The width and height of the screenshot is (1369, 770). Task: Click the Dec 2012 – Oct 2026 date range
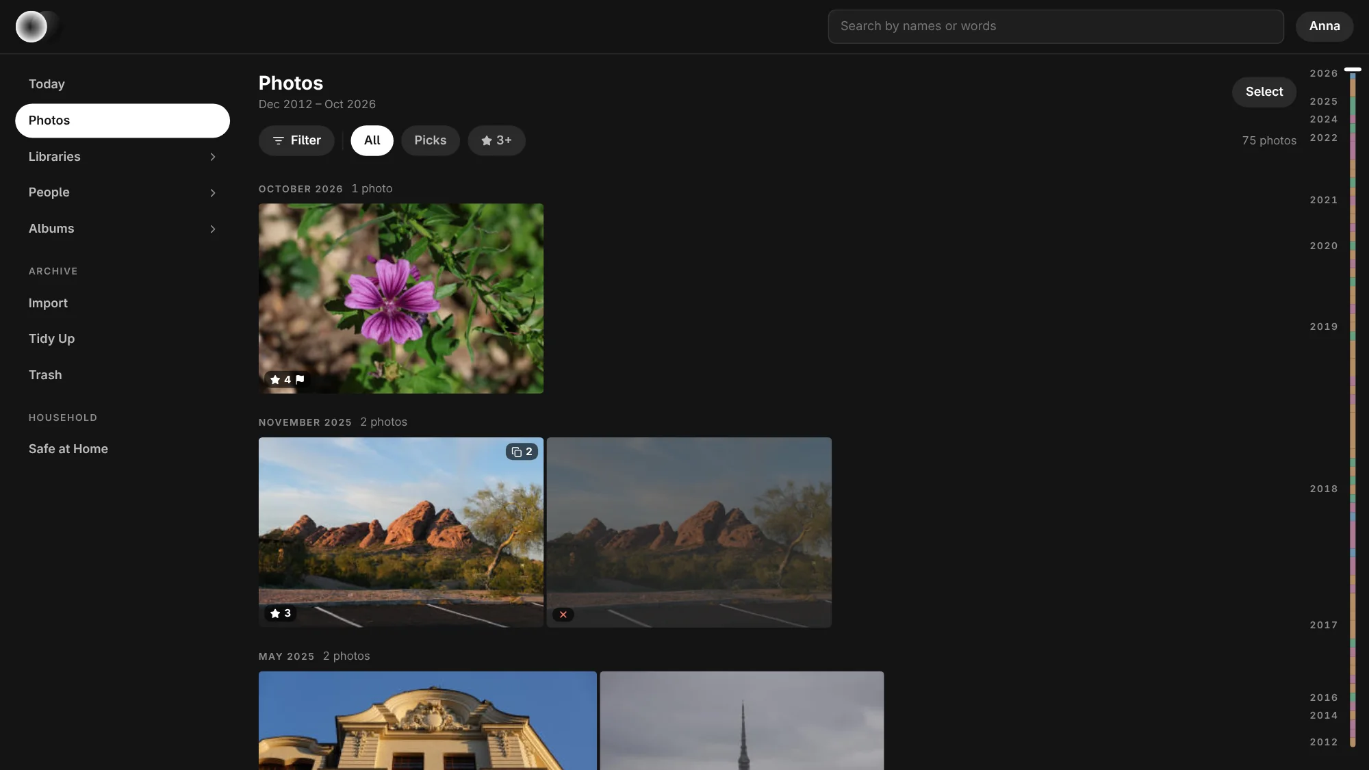(317, 104)
